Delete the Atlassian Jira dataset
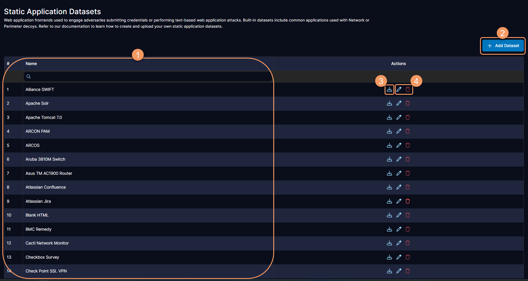Viewport: 528px width, 281px height. coord(408,201)
